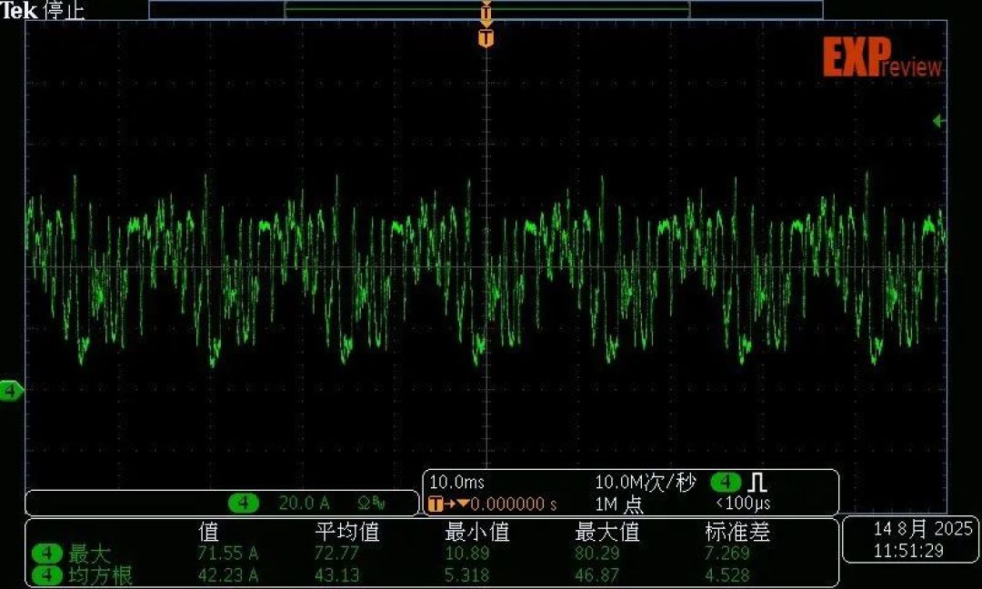Click the Tek 停止 acquisition status

(43, 10)
